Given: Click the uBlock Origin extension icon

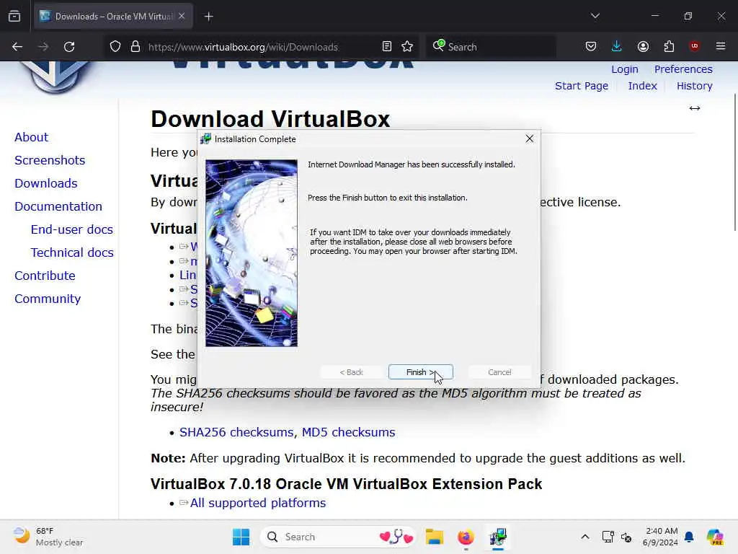Looking at the screenshot, I should [x=694, y=46].
